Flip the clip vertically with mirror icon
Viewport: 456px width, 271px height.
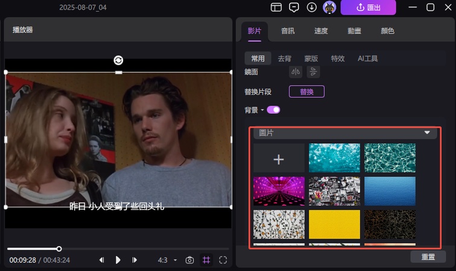[x=313, y=72]
